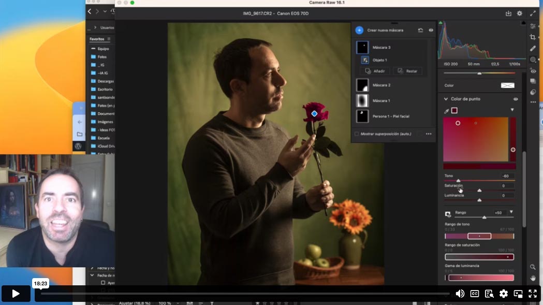Select the Zoom magnifier tool
The width and height of the screenshot is (543, 305).
click(533, 267)
